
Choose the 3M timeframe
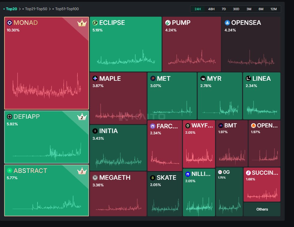tap(249, 9)
